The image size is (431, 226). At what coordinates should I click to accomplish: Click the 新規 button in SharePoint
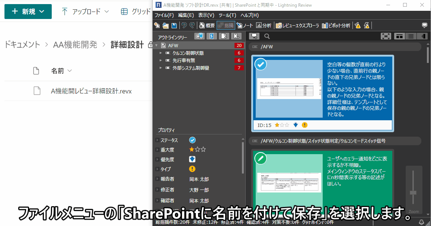(x=28, y=12)
